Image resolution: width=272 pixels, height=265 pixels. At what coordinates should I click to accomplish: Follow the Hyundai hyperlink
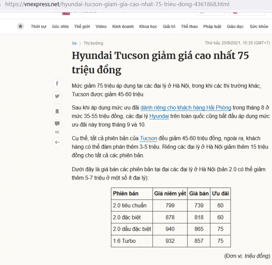coord(159,116)
